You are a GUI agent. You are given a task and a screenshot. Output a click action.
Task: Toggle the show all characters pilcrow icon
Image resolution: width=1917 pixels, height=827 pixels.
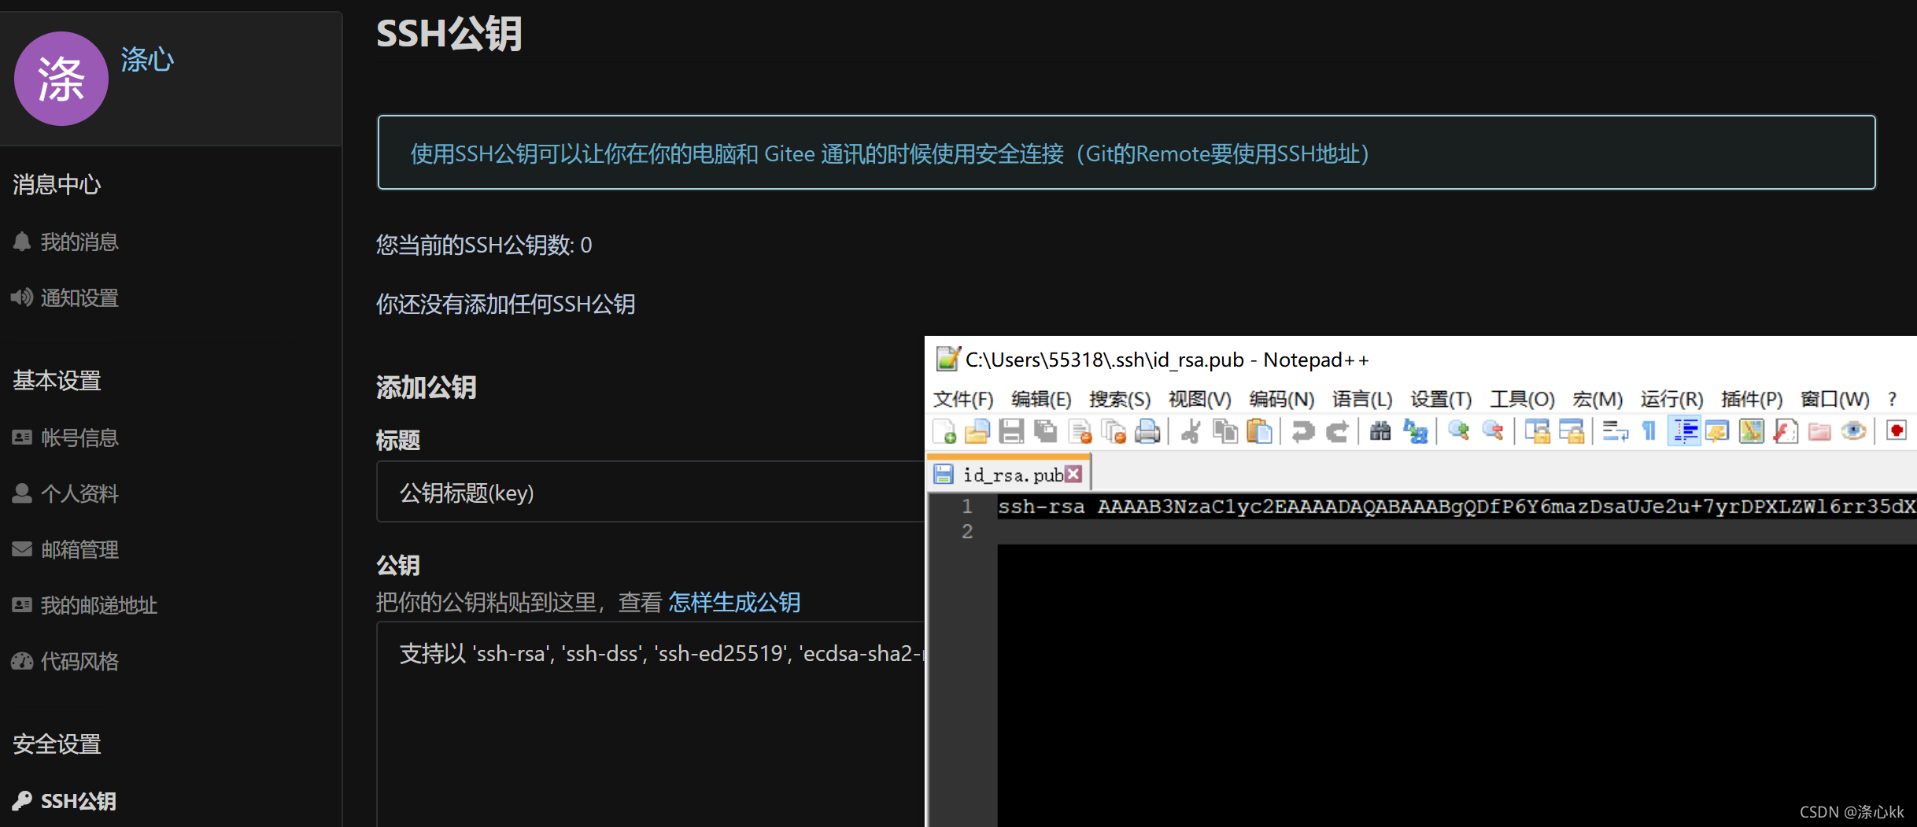[x=1649, y=431]
